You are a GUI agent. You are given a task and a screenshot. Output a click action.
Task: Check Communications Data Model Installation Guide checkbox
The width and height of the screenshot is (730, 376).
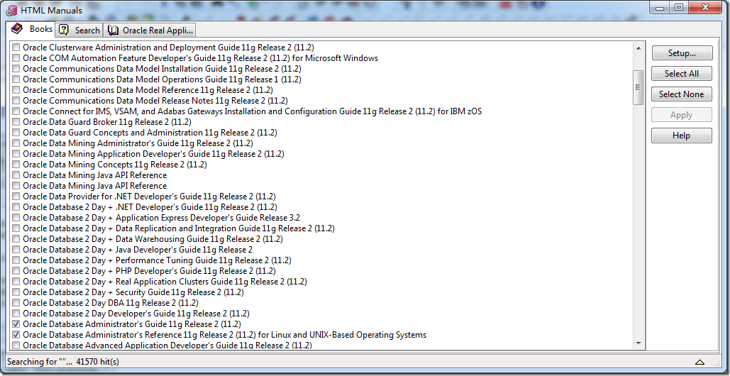(x=16, y=69)
